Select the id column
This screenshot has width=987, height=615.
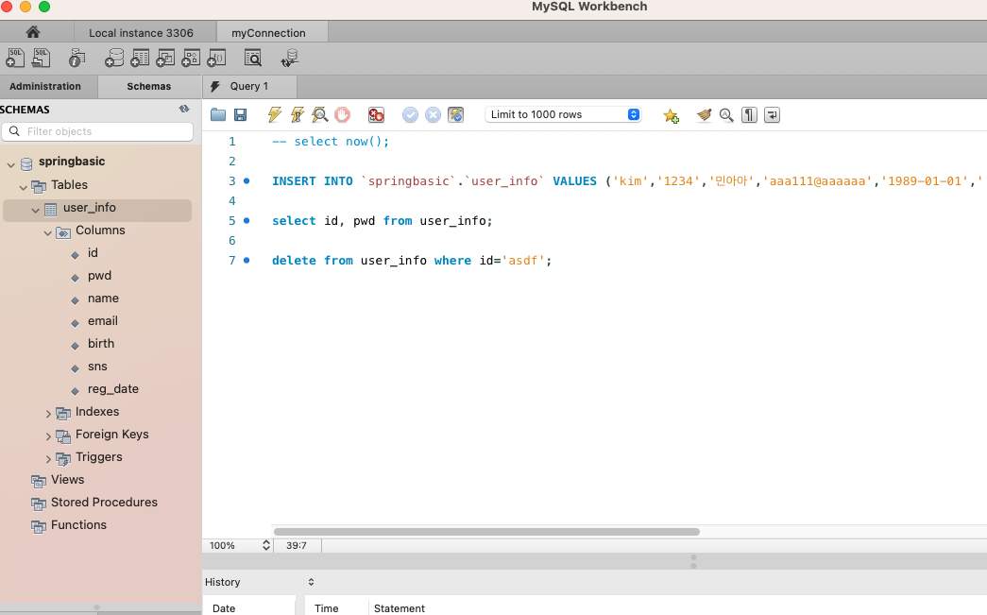pos(93,253)
